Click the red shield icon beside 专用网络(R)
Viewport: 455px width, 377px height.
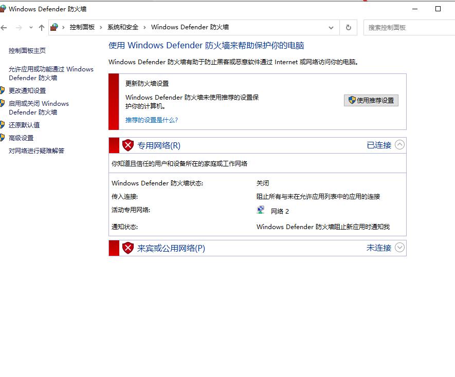tap(128, 145)
